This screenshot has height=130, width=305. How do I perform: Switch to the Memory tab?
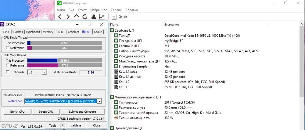tap(48, 32)
